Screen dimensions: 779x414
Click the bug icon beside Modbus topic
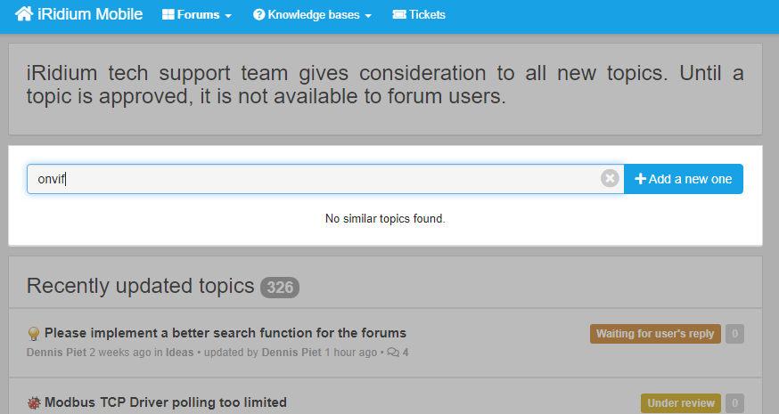tap(33, 402)
